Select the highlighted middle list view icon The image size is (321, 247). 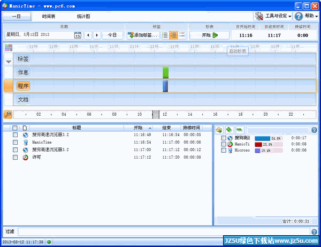173,35
